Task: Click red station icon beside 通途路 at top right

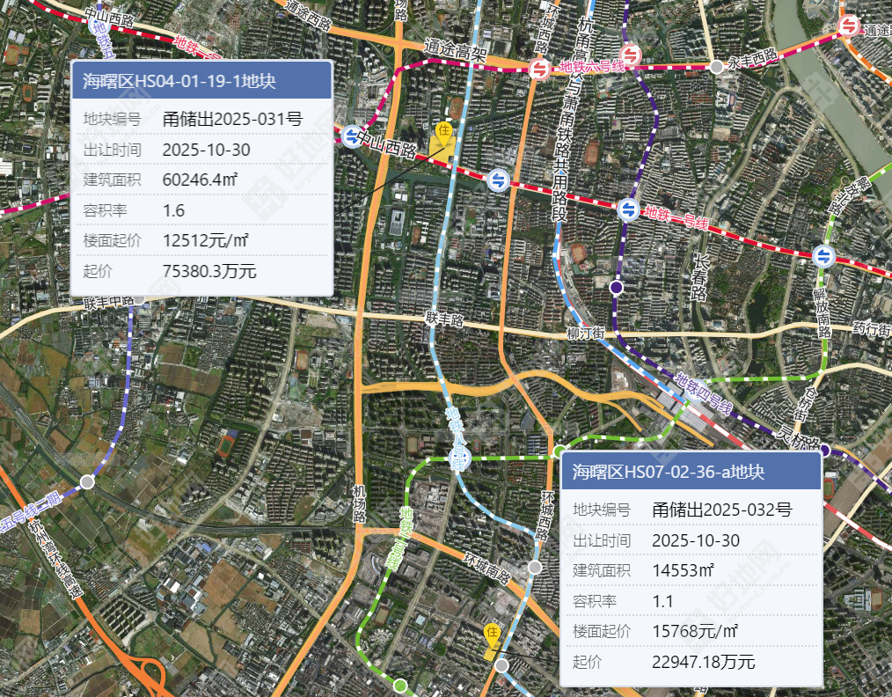Action: 848,26
